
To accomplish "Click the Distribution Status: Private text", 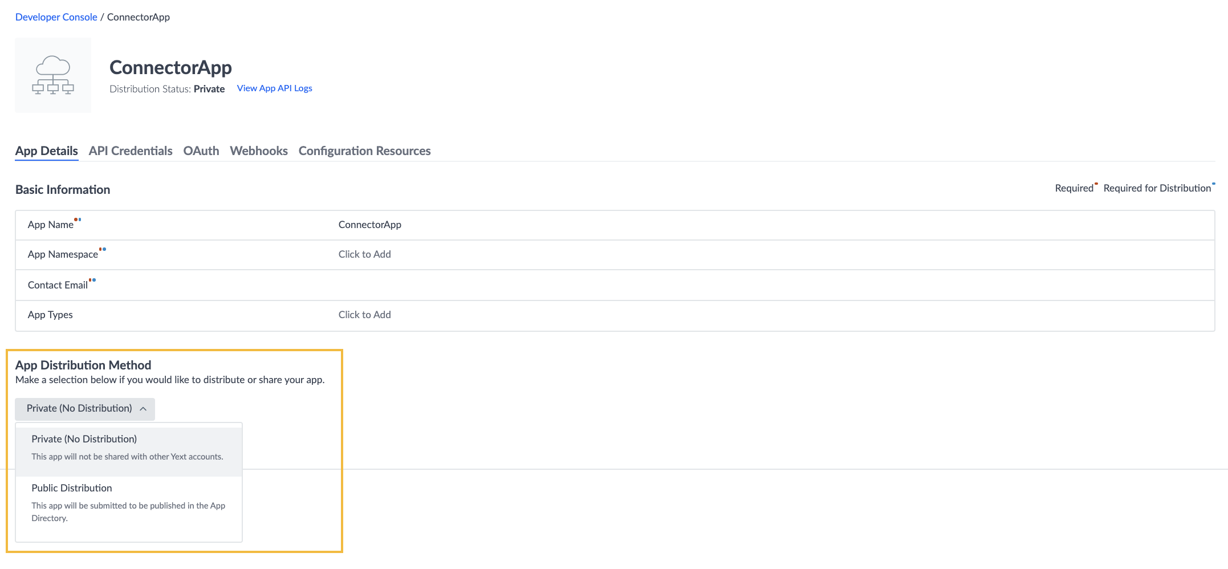I will click(167, 89).
